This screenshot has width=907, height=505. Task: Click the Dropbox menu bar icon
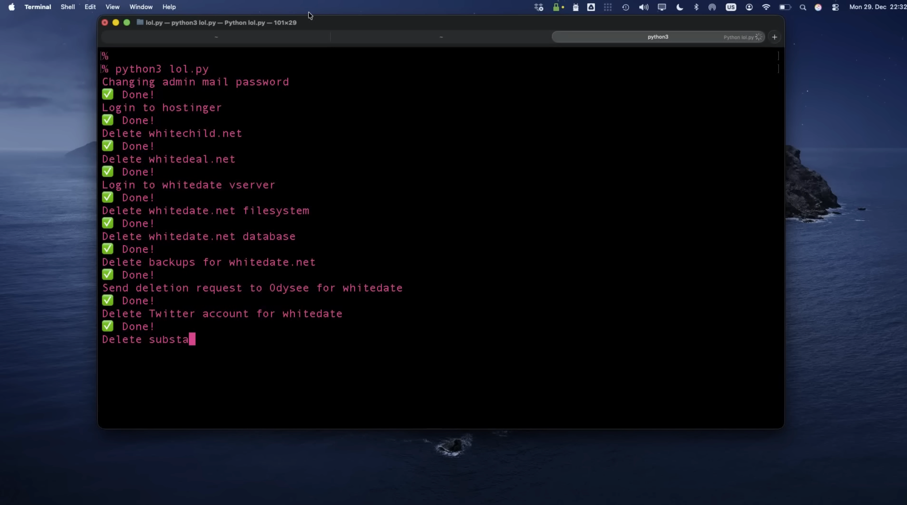coord(538,7)
